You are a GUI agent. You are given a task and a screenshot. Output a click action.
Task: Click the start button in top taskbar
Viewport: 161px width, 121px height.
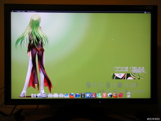[x=12, y=11]
